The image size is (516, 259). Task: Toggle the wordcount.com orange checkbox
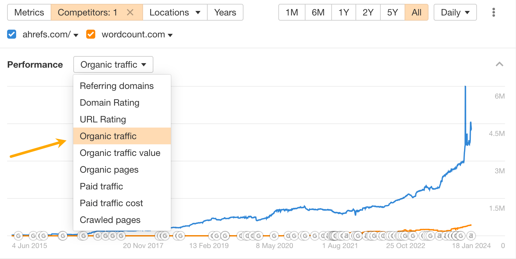pos(91,34)
